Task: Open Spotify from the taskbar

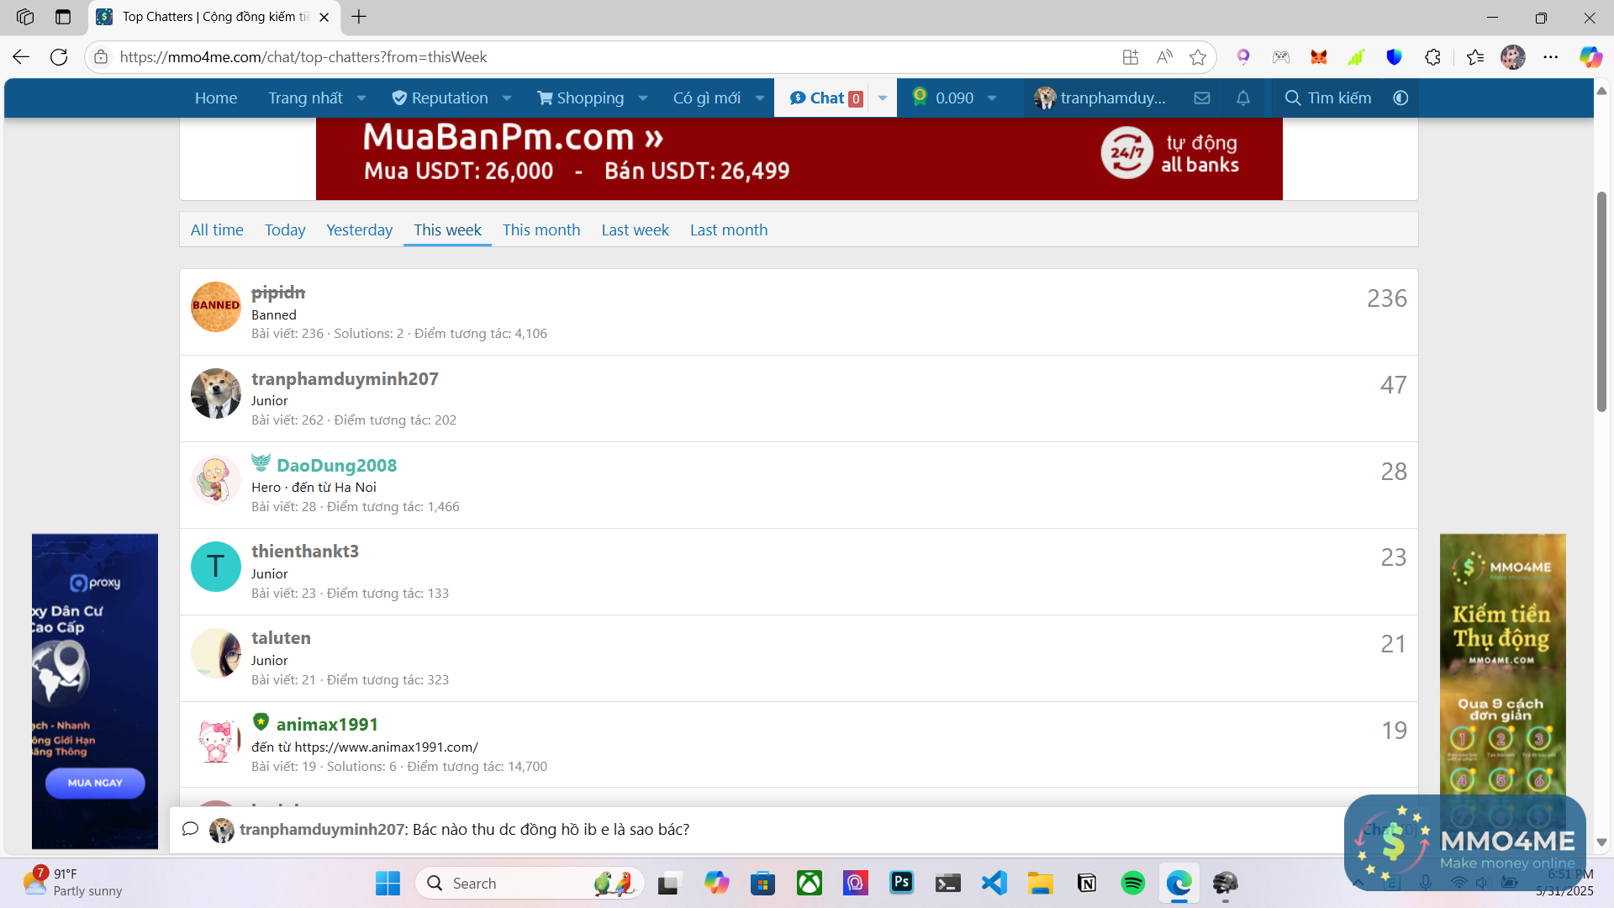Action: 1132,883
